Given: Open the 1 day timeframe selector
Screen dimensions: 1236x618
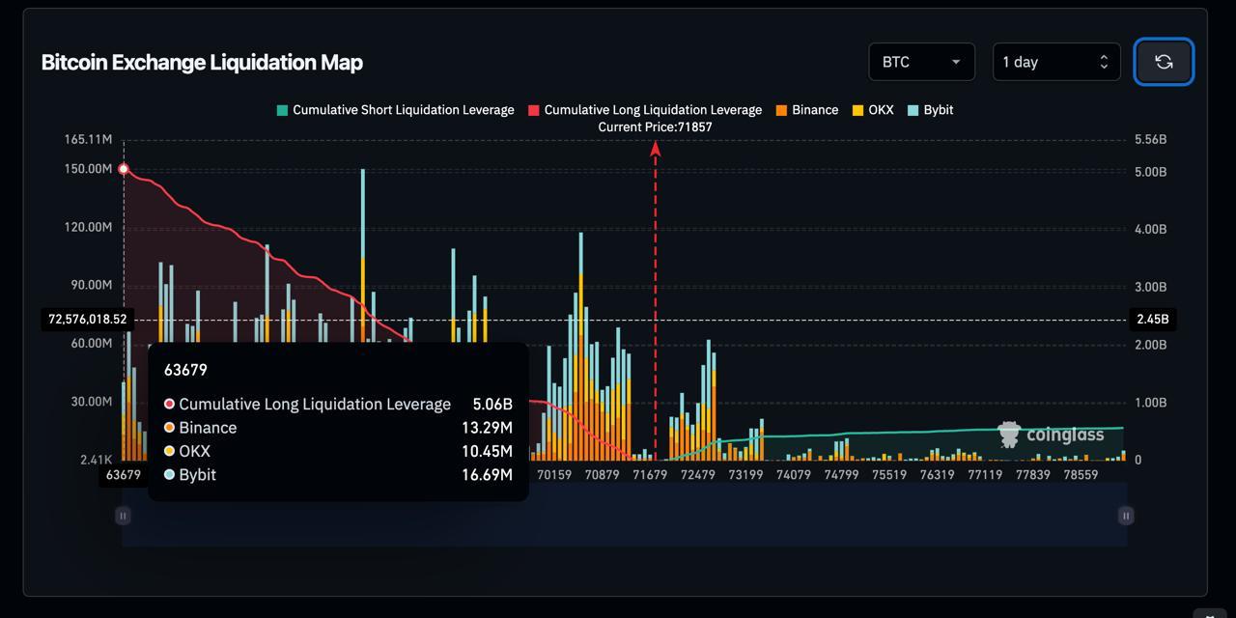Looking at the screenshot, I should 1056,62.
